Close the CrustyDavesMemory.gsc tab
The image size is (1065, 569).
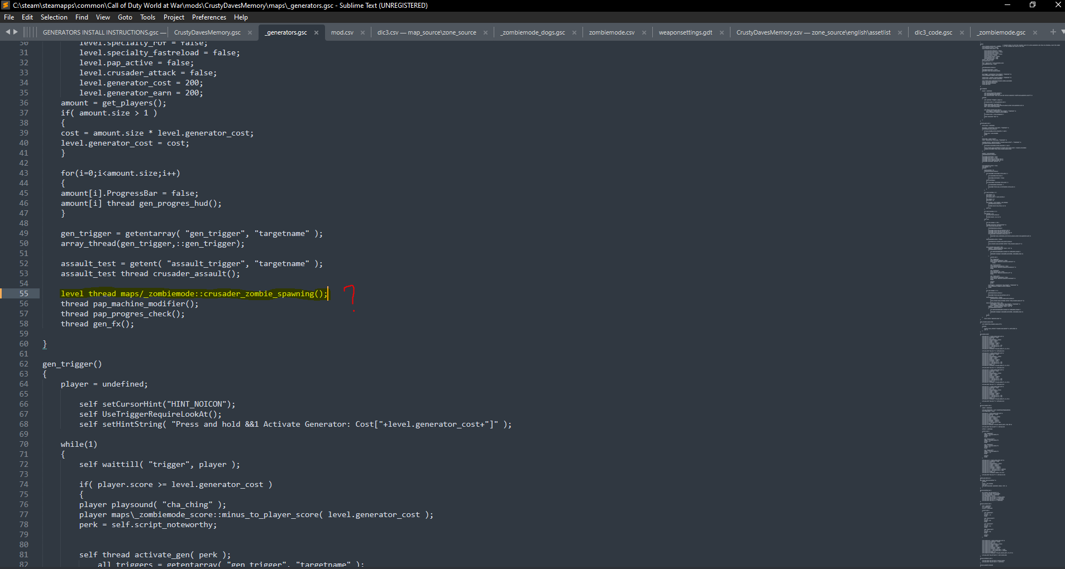click(x=250, y=32)
